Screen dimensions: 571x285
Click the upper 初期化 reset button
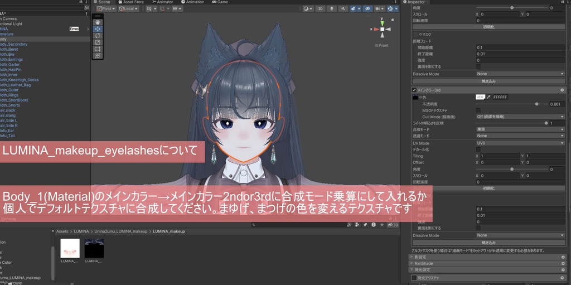click(x=488, y=27)
